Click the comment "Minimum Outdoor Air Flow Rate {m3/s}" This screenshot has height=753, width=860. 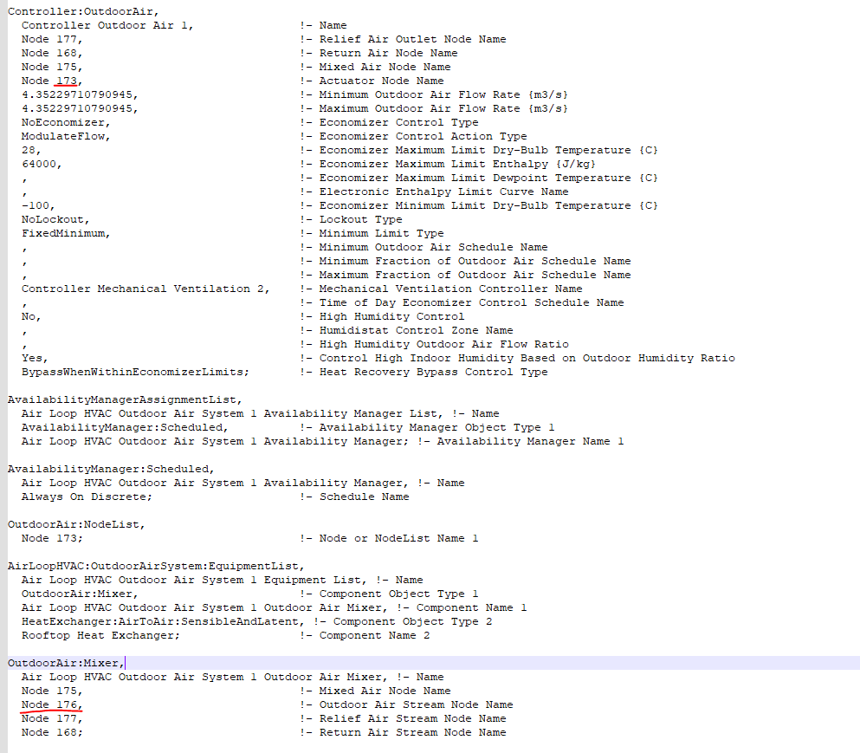(443, 95)
